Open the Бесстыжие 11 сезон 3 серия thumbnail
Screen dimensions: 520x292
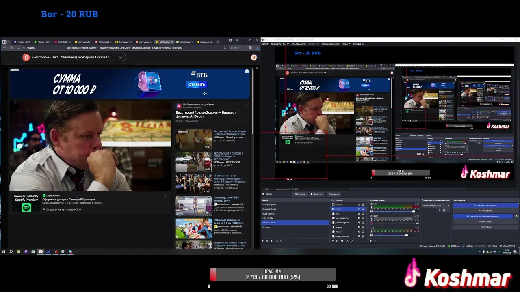point(194,139)
